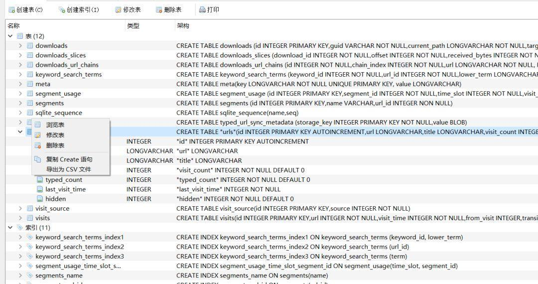
Task: Select the visits table row
Action: [272, 218]
